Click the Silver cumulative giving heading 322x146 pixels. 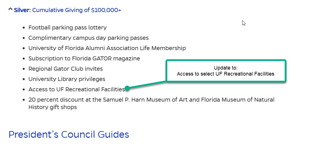(67, 10)
